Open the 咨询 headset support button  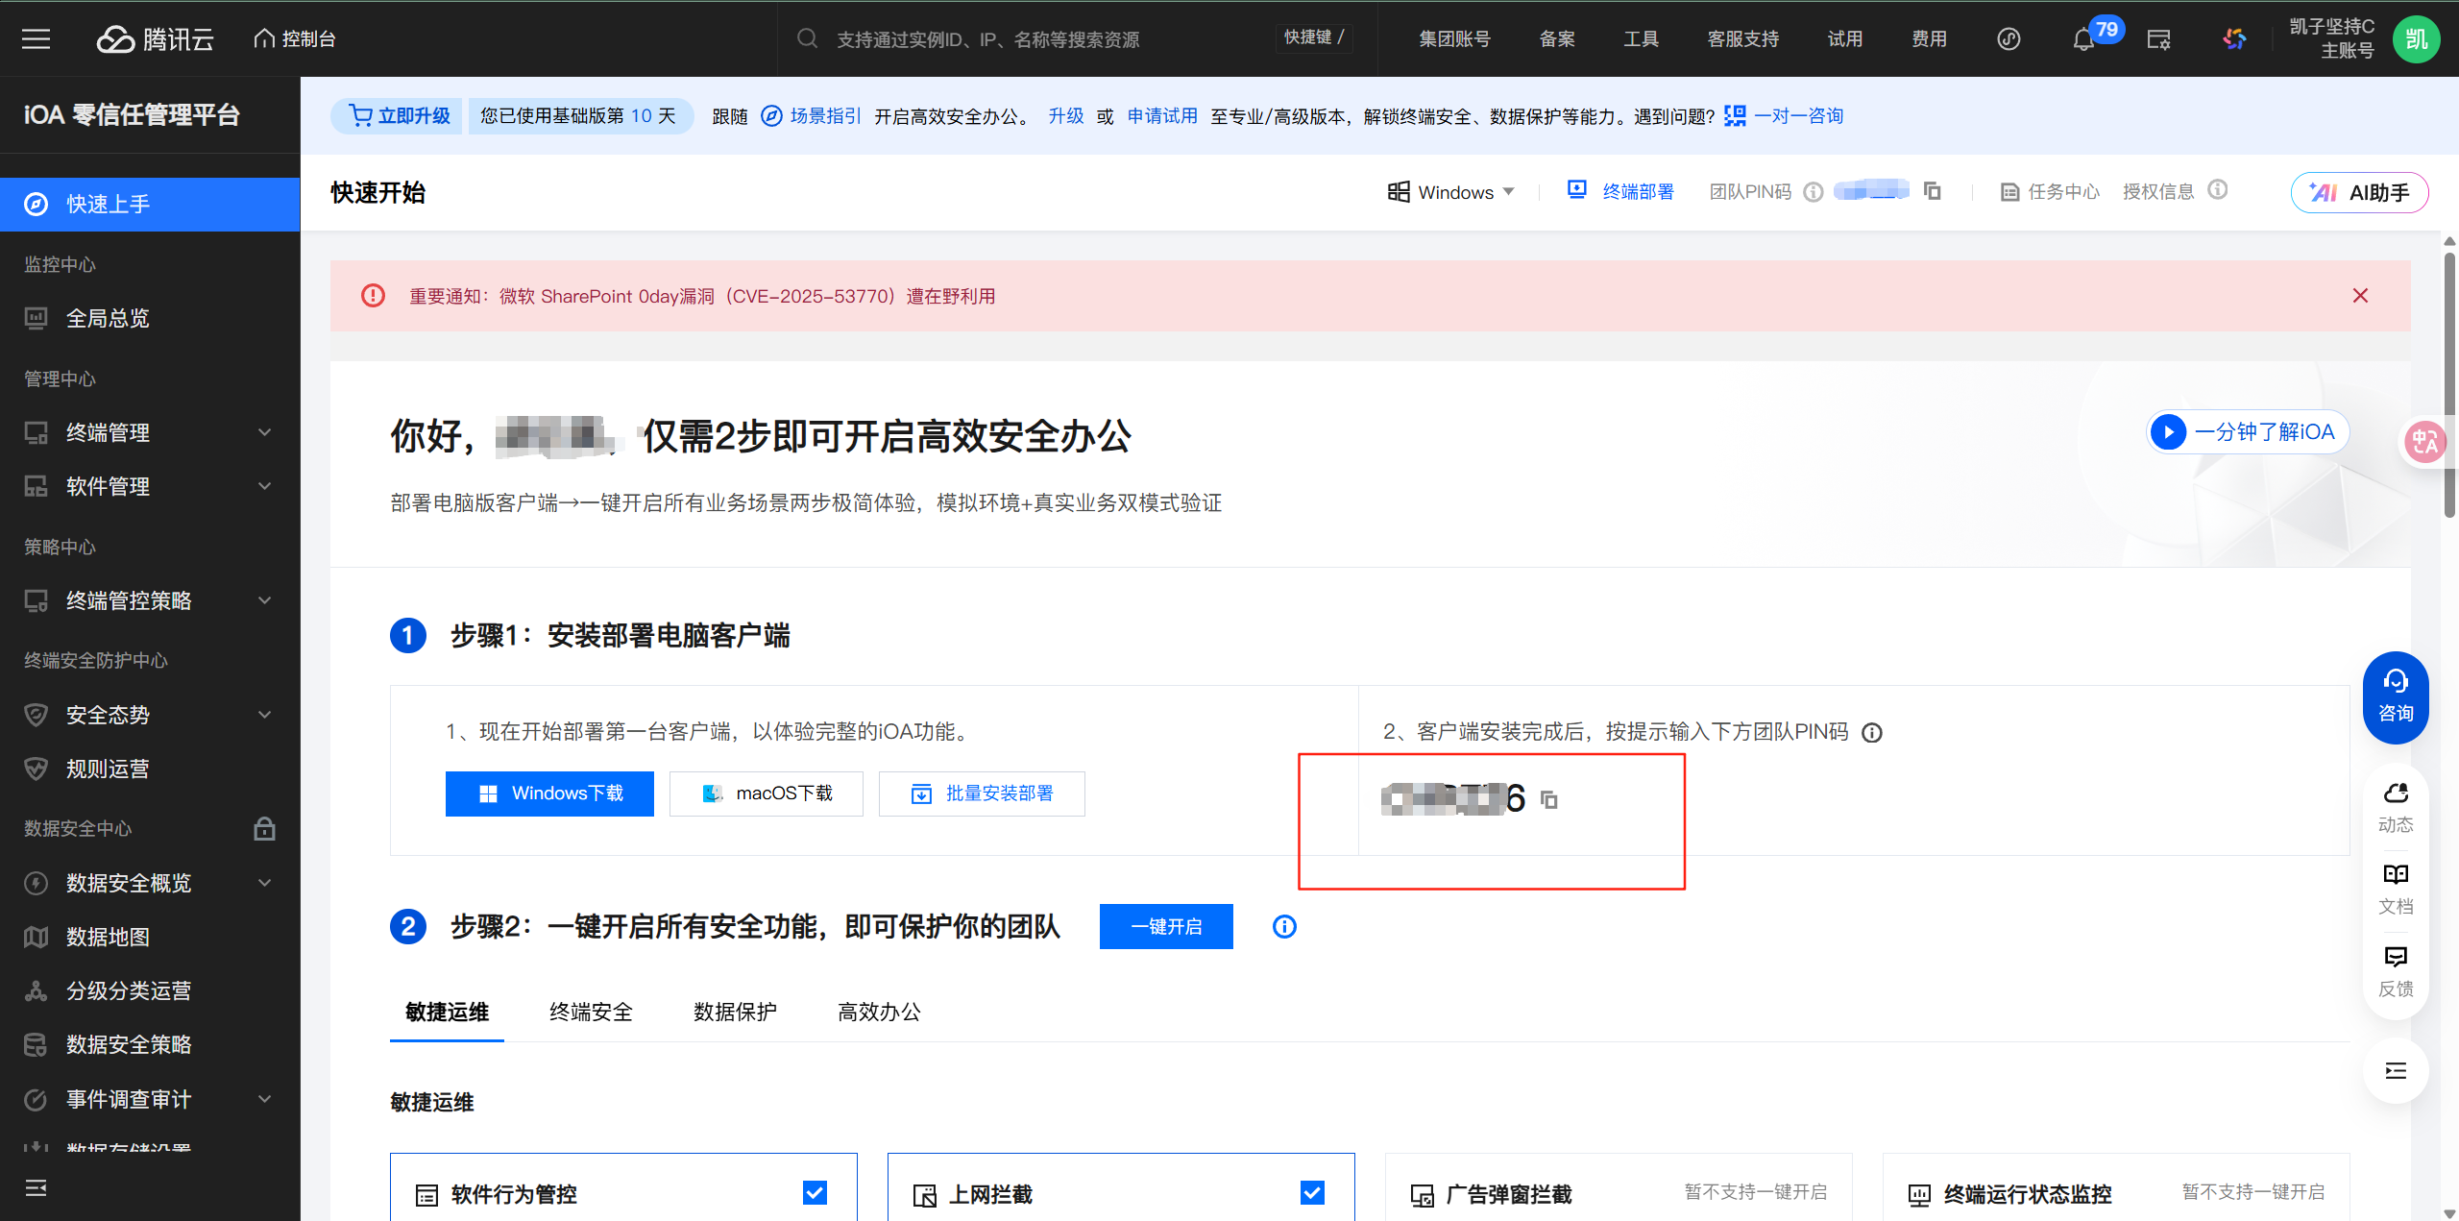pyautogui.click(x=2395, y=696)
